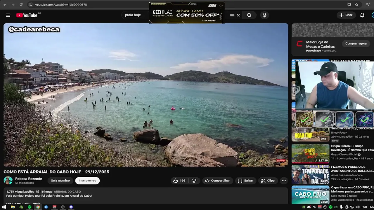Screen dimensions: 374x210
Task: Open notifications bell
Action: click(362, 15)
